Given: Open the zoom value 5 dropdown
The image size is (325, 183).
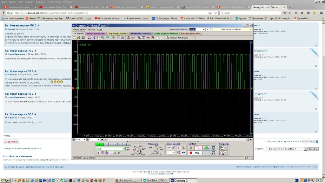Looking at the screenshot, I should (98, 140).
